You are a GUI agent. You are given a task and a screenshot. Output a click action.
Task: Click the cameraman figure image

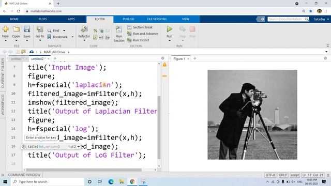(x=252, y=115)
